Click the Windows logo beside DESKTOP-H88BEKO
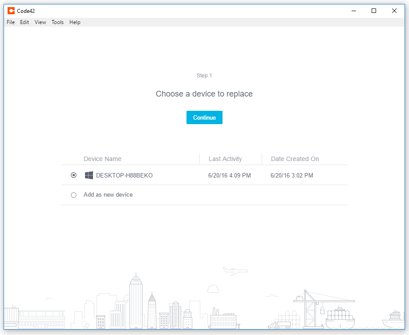This screenshot has width=409, height=335. coord(89,175)
